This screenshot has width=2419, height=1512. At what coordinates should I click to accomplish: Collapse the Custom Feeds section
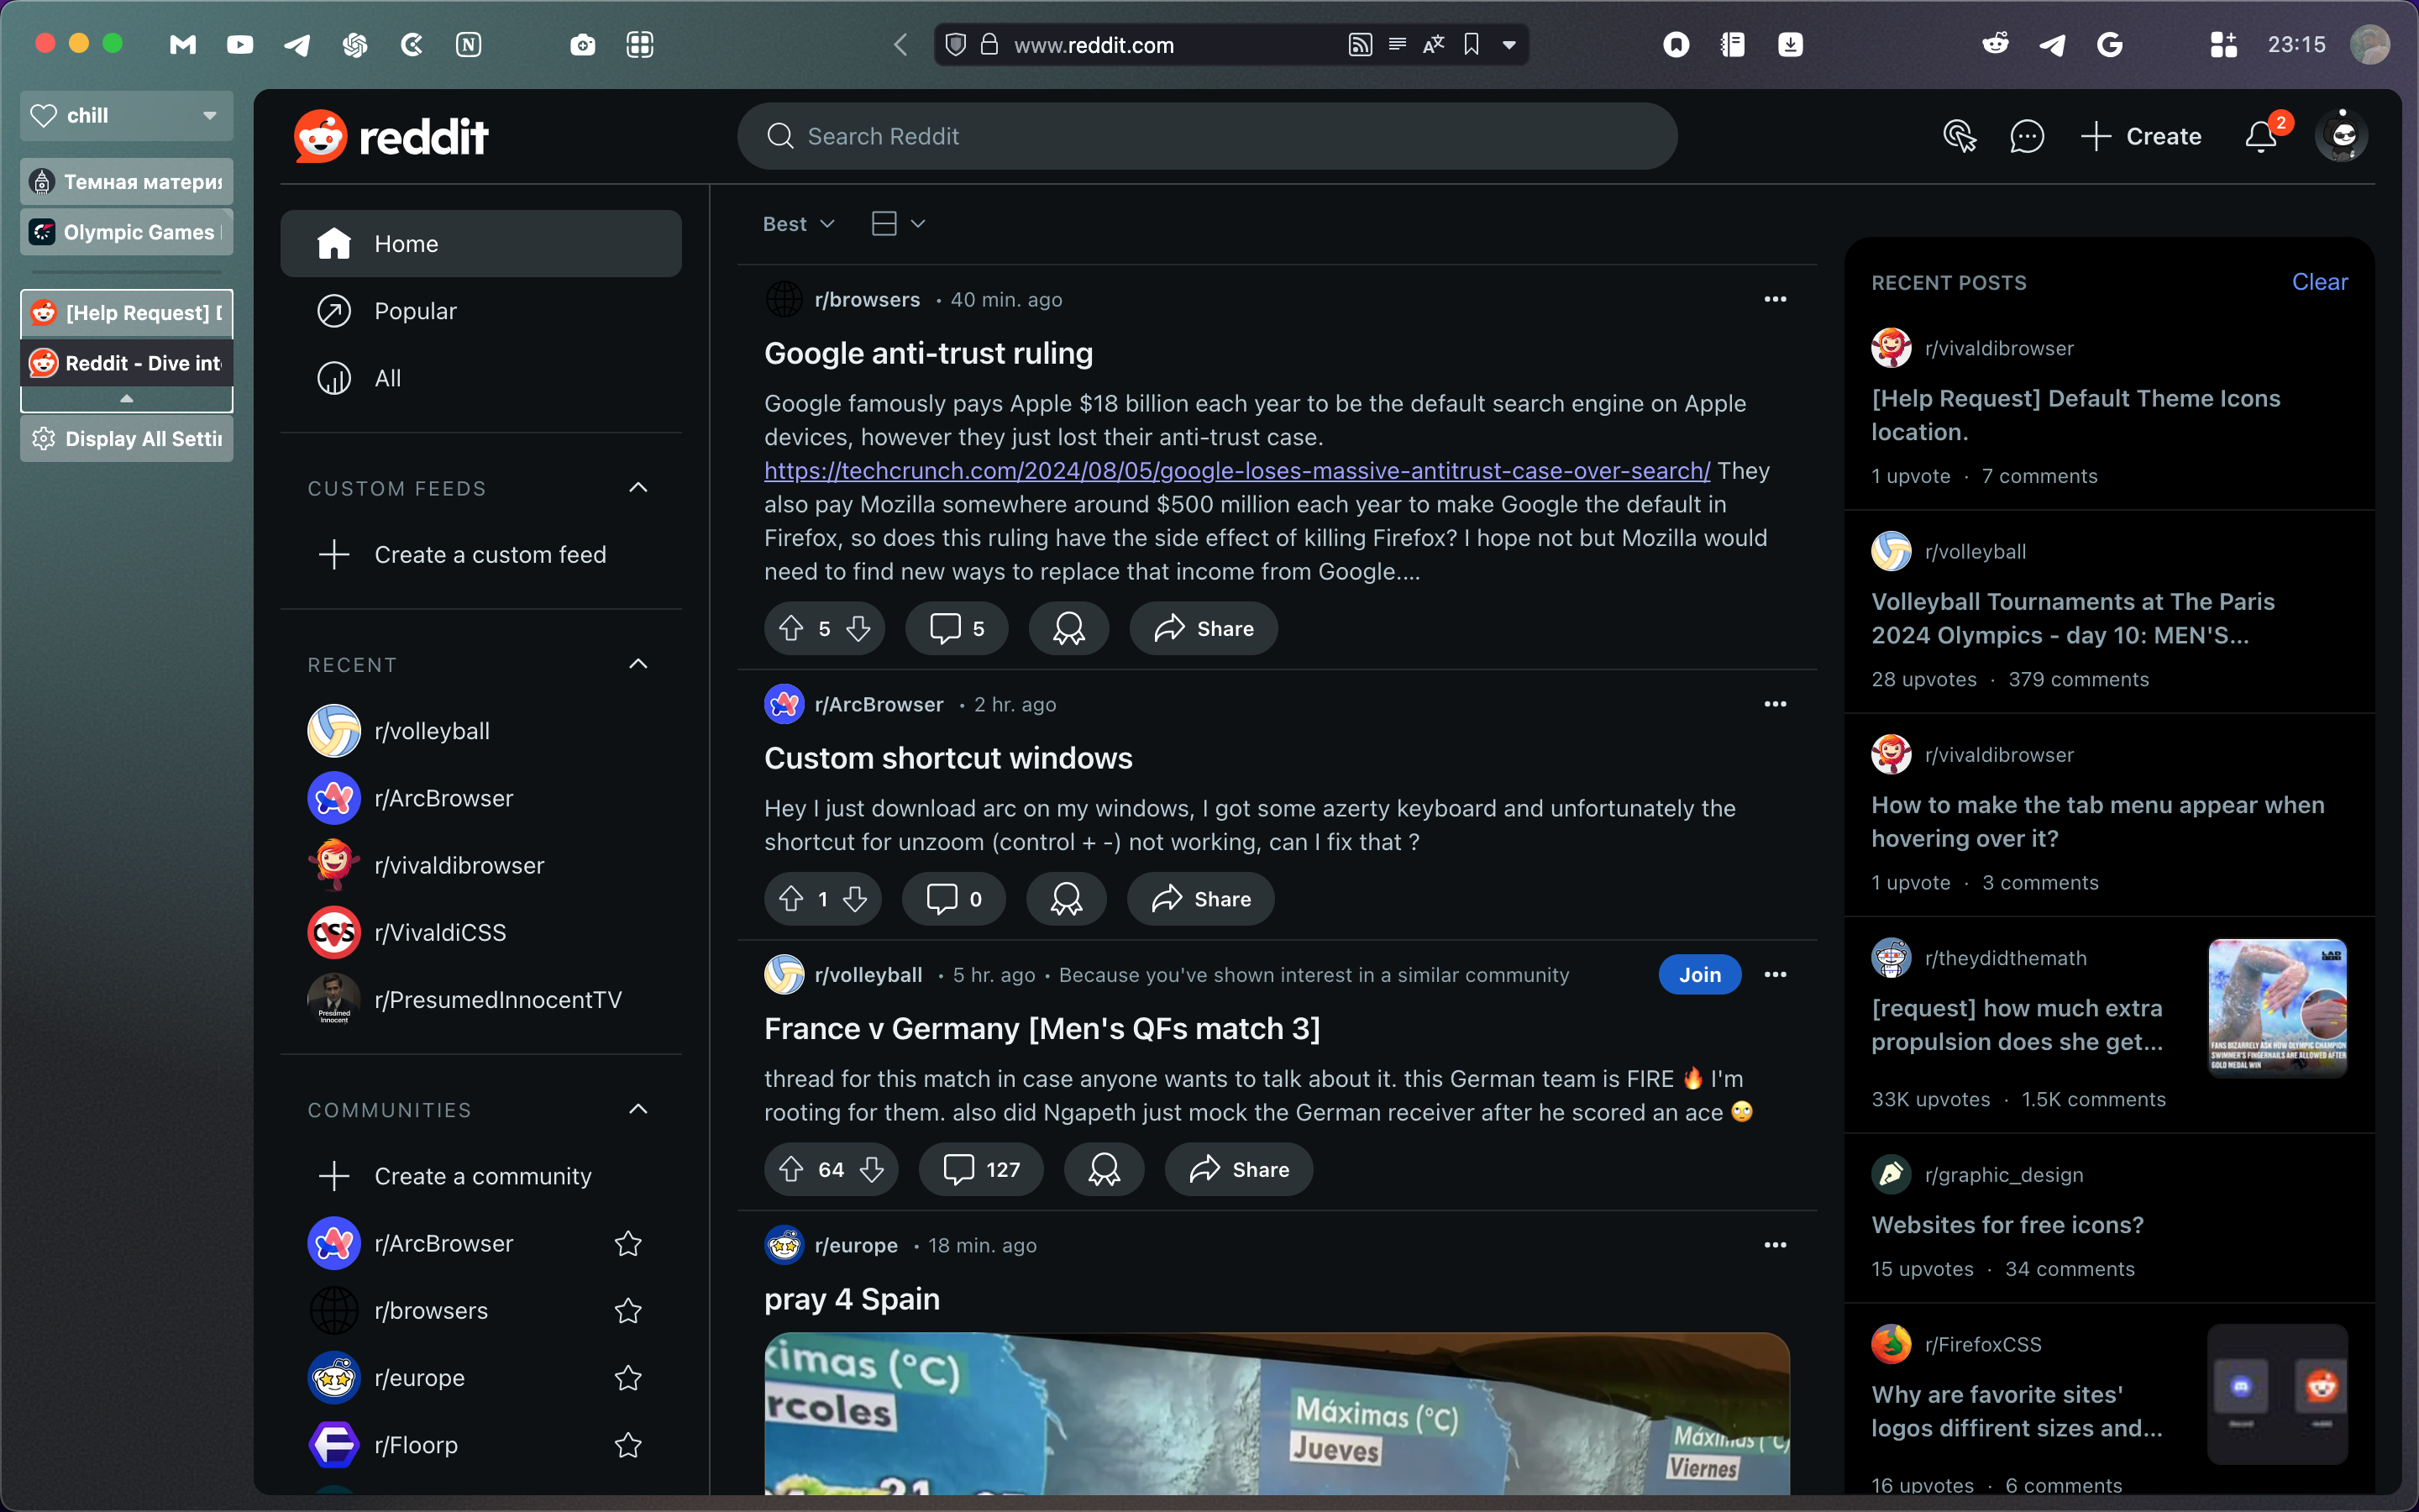(x=638, y=488)
